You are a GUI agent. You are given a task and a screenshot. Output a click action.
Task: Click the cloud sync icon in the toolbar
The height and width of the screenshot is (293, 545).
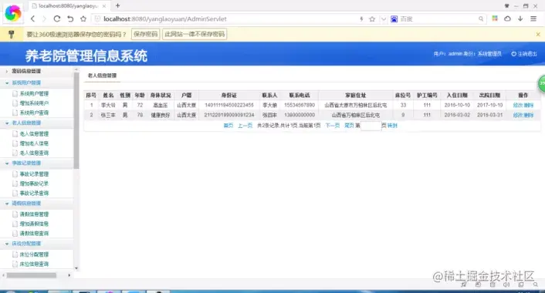coord(507,19)
